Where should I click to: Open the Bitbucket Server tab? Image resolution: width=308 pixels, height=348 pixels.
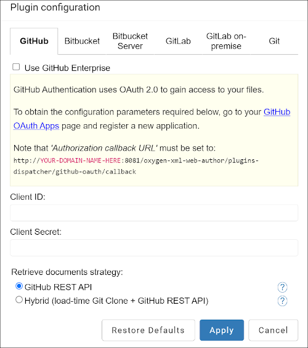coord(130,41)
